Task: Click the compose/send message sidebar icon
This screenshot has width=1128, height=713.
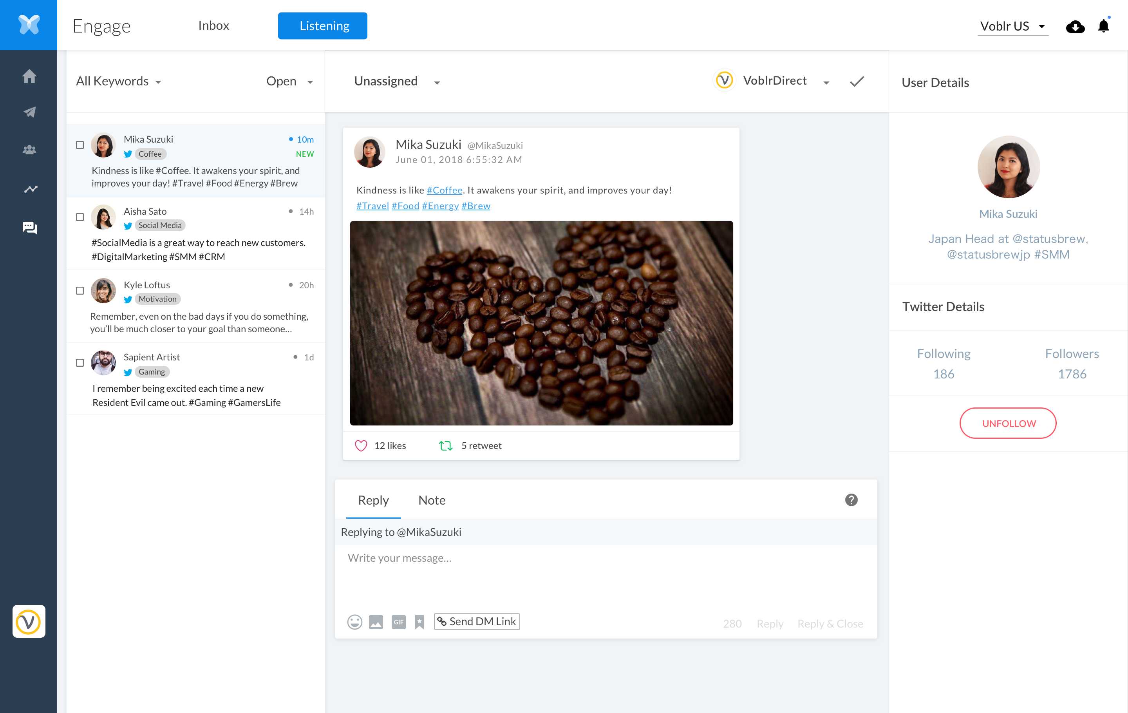Action: (x=29, y=112)
